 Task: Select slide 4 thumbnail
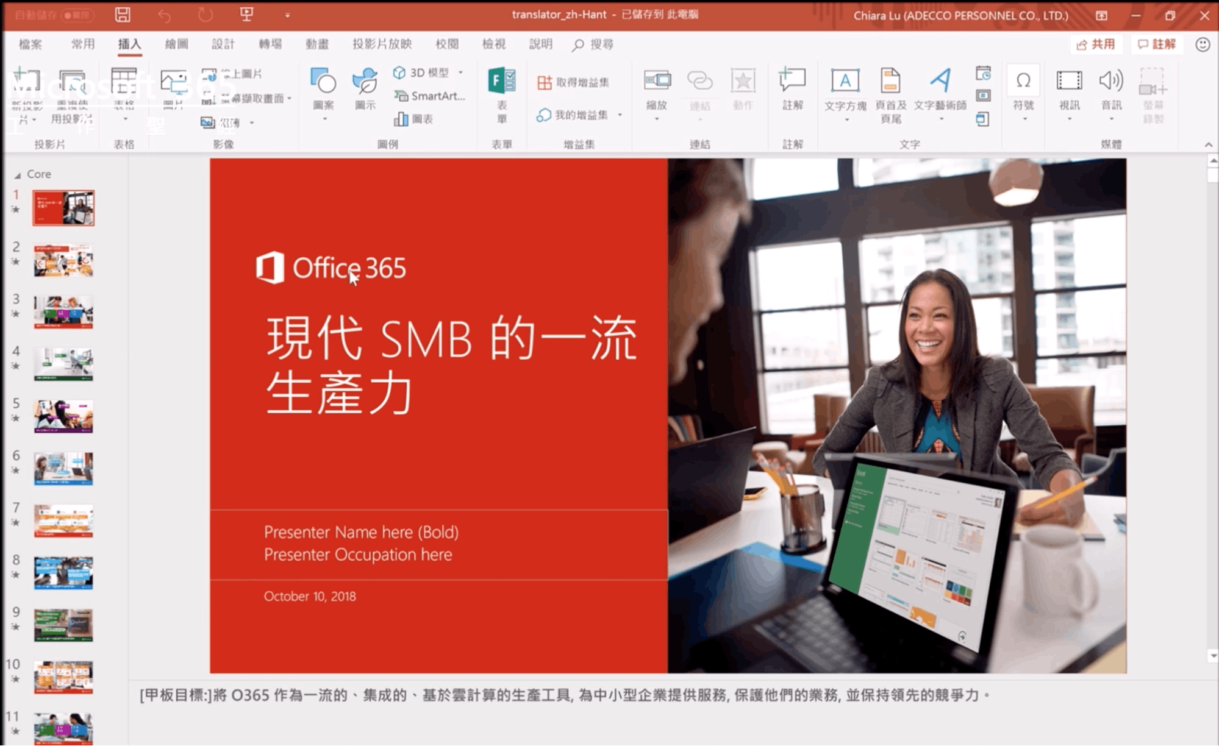[63, 364]
